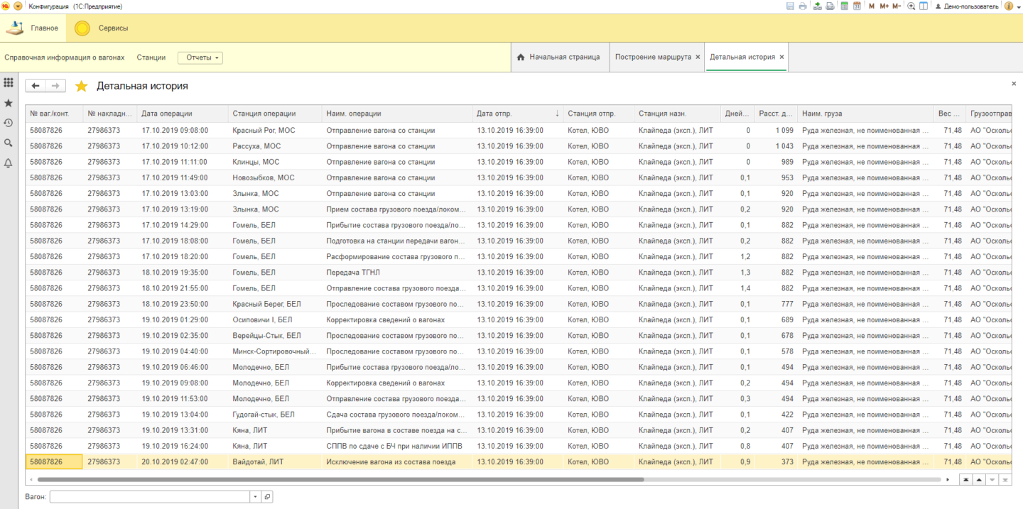The height and width of the screenshot is (509, 1023).
Task: Open the calendar icon showing 31
Action: (x=857, y=6)
